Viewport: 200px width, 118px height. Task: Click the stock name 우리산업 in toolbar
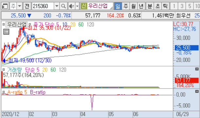pyautogui.click(x=98, y=6)
